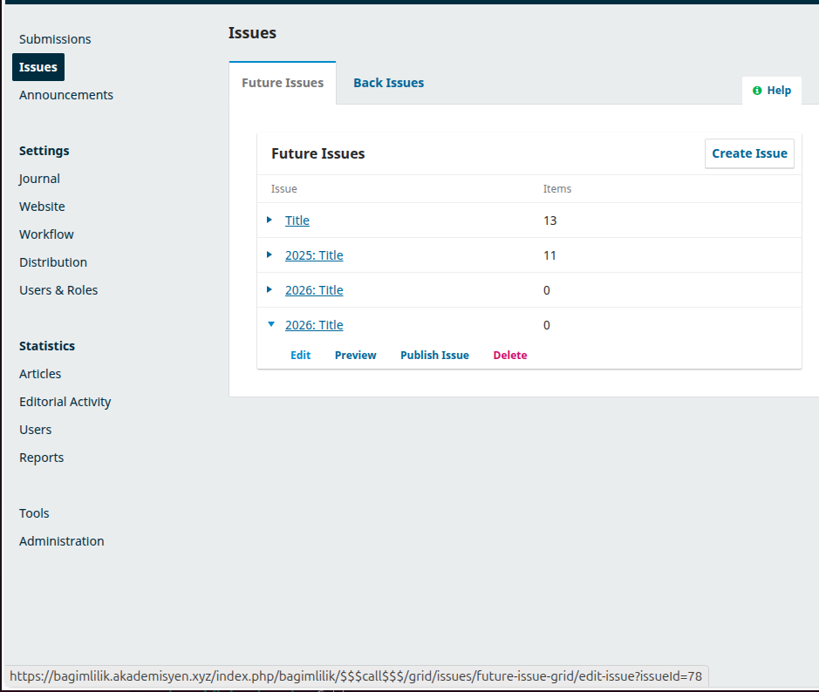The height and width of the screenshot is (692, 819).
Task: Select the Future Issues tab
Action: click(x=283, y=84)
